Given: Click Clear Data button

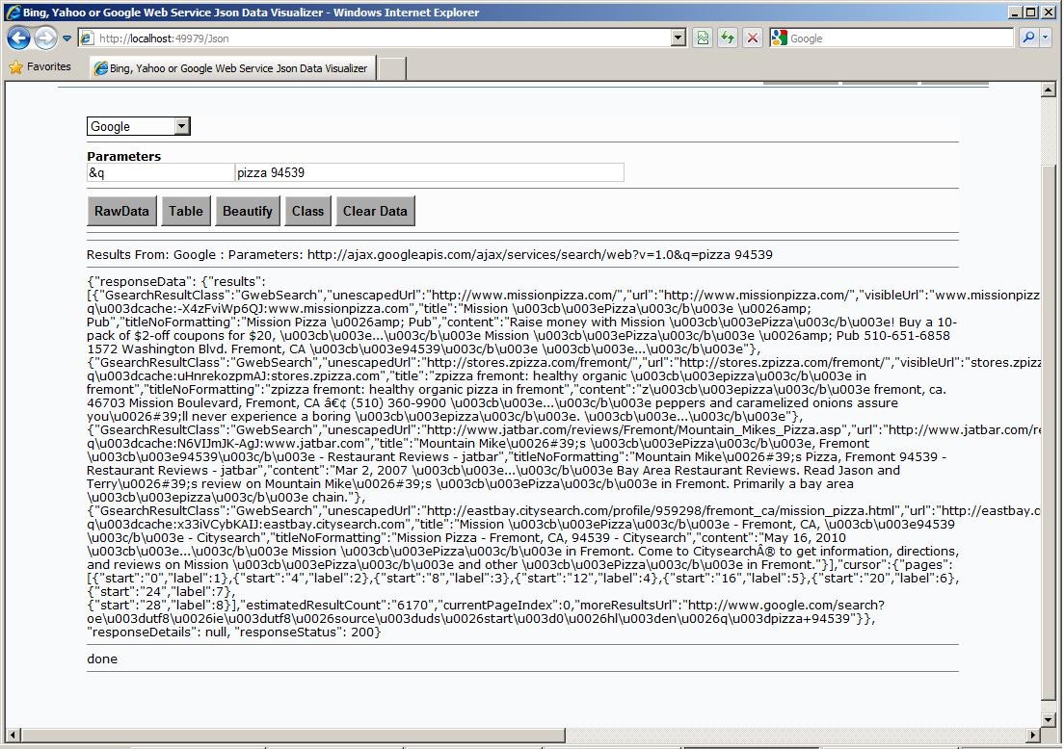Looking at the screenshot, I should [x=375, y=211].
